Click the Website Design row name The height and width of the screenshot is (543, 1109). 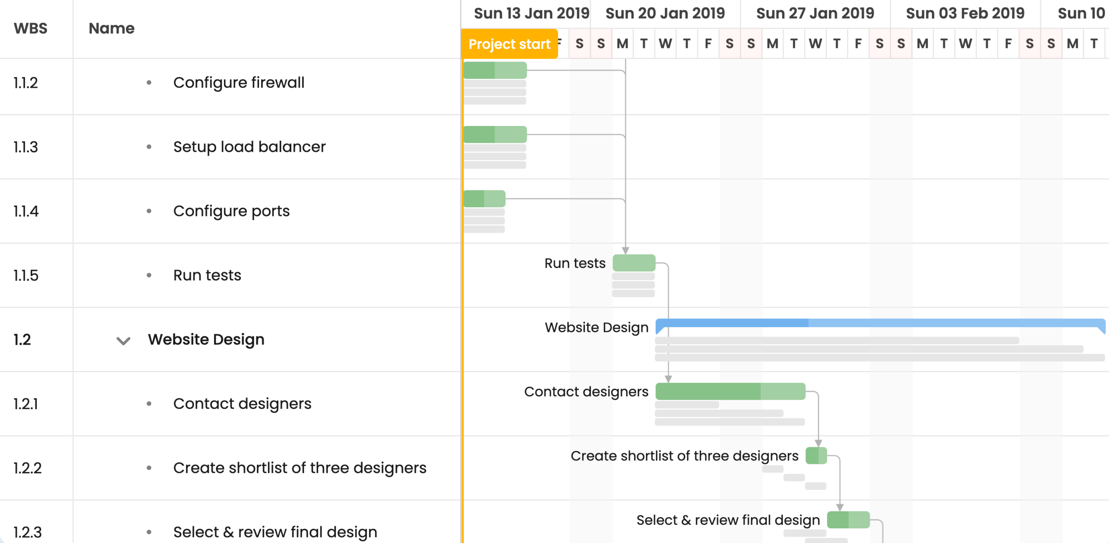[x=206, y=340]
